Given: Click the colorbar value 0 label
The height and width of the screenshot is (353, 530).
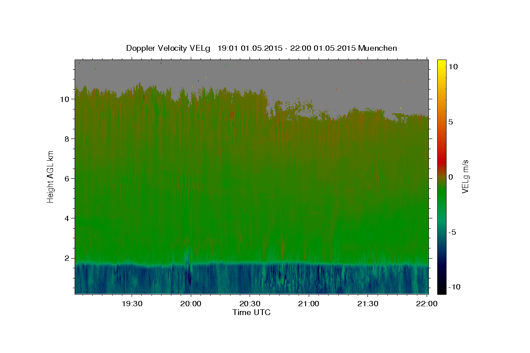Looking at the screenshot, I should pos(450,176).
